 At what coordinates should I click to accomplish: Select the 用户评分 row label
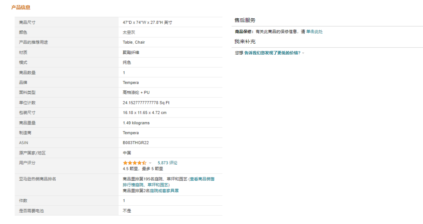(x=27, y=163)
